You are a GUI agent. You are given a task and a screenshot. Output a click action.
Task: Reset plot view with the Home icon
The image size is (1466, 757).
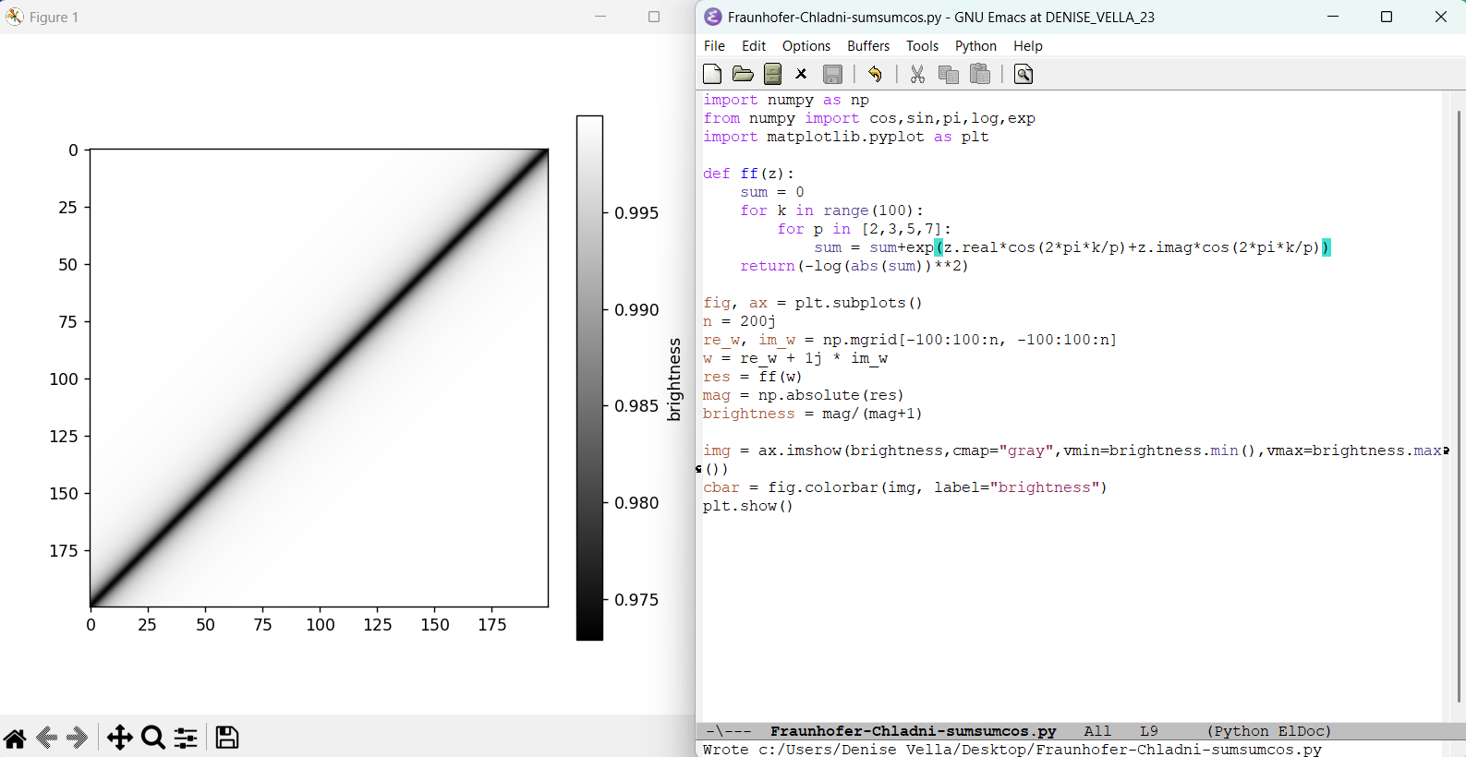click(x=15, y=738)
